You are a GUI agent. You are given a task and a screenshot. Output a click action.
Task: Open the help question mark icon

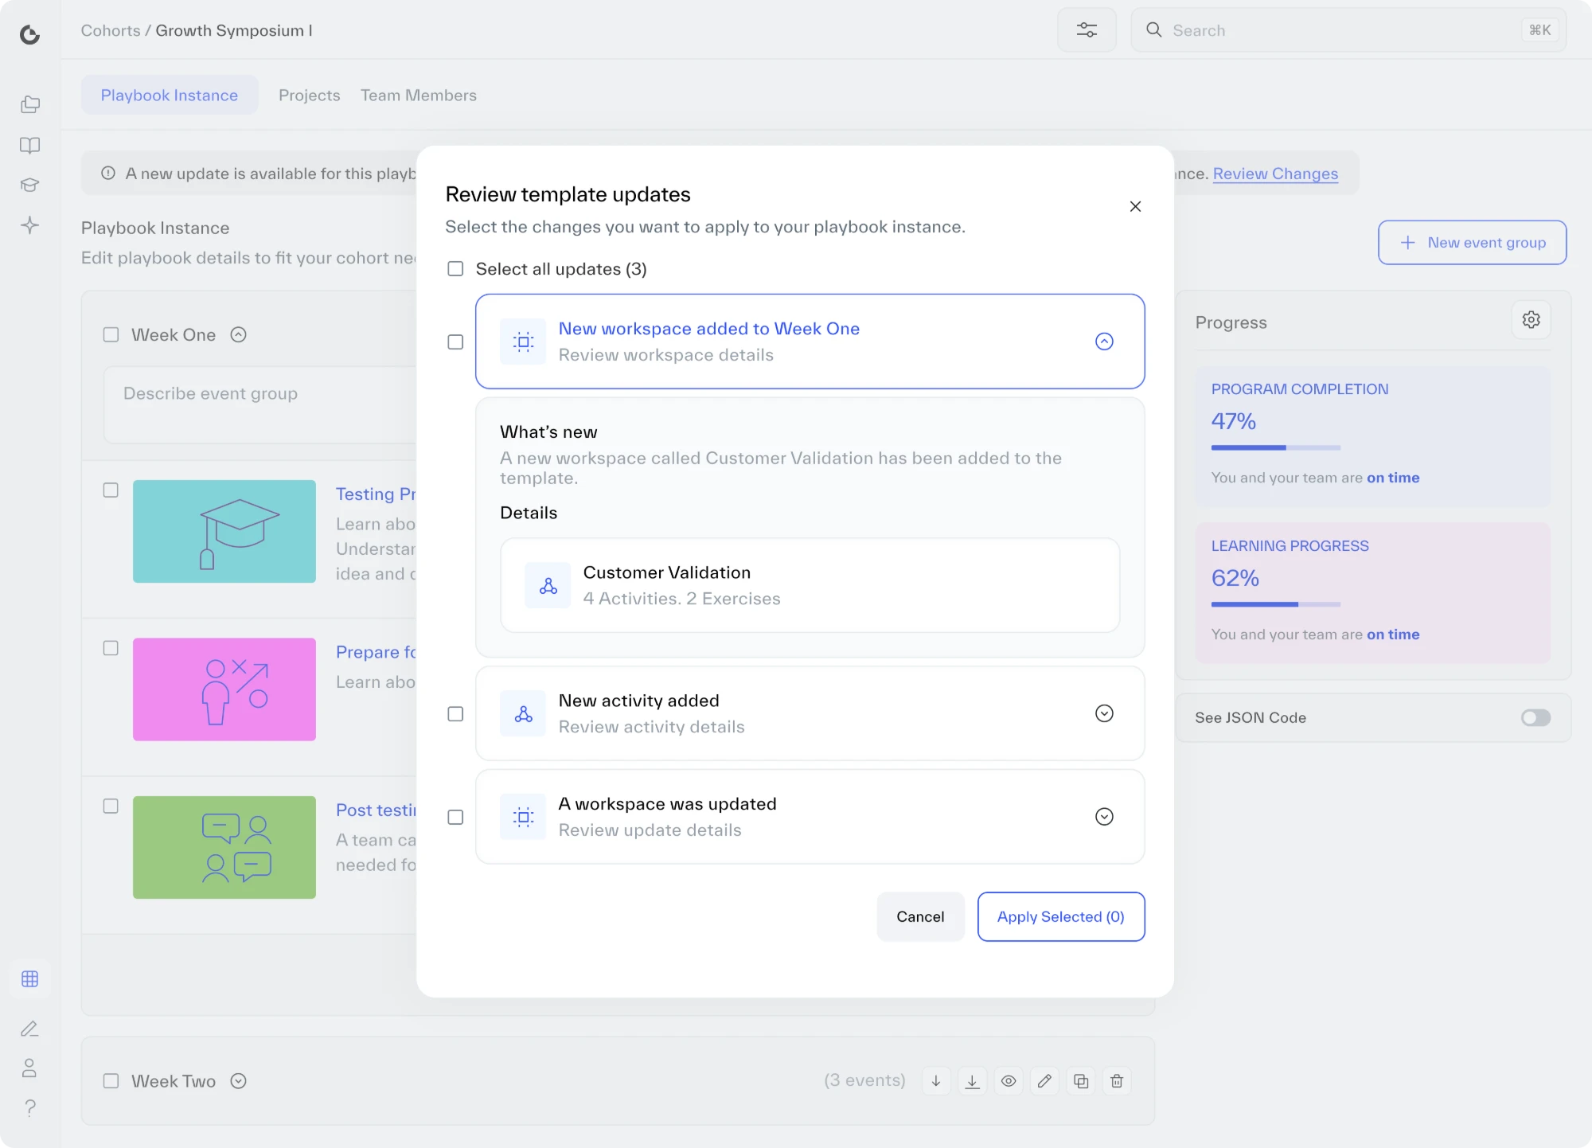[x=29, y=1107]
